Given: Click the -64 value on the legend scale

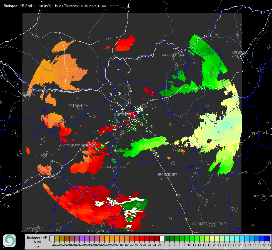Looking at the screenshot, I should [54, 245].
